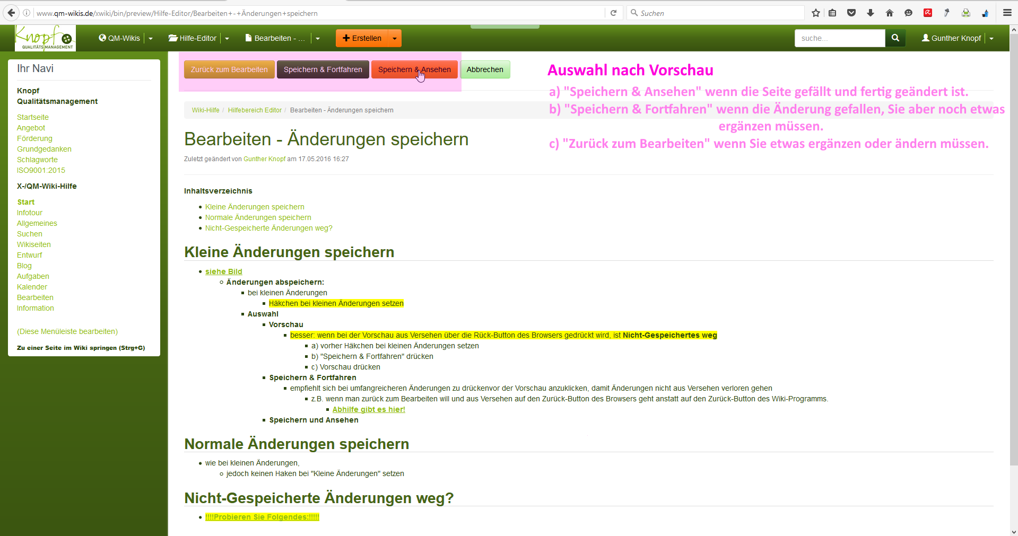
Task: Open the Erstellen dropdown arrow
Action: pos(395,38)
